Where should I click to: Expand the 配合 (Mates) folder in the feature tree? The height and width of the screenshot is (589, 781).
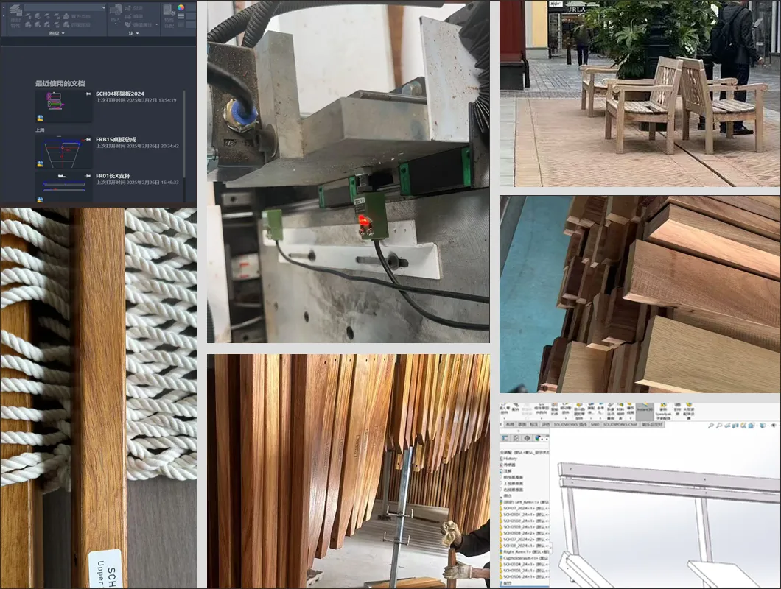coord(505,582)
